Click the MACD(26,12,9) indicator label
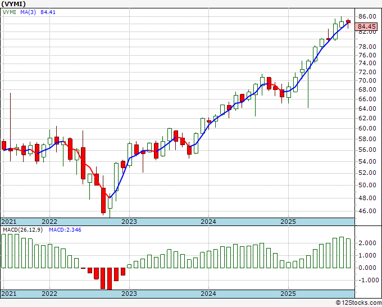Image resolution: width=382 pixels, height=307 pixels. tap(22, 230)
